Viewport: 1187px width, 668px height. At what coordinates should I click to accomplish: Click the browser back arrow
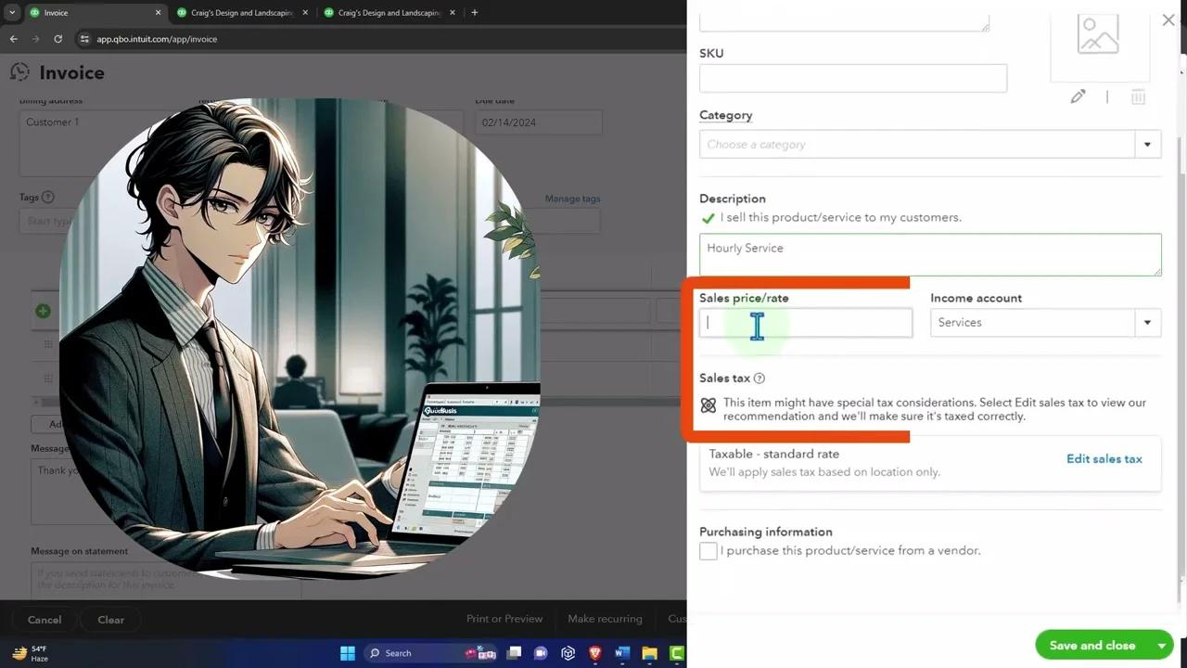[13, 39]
